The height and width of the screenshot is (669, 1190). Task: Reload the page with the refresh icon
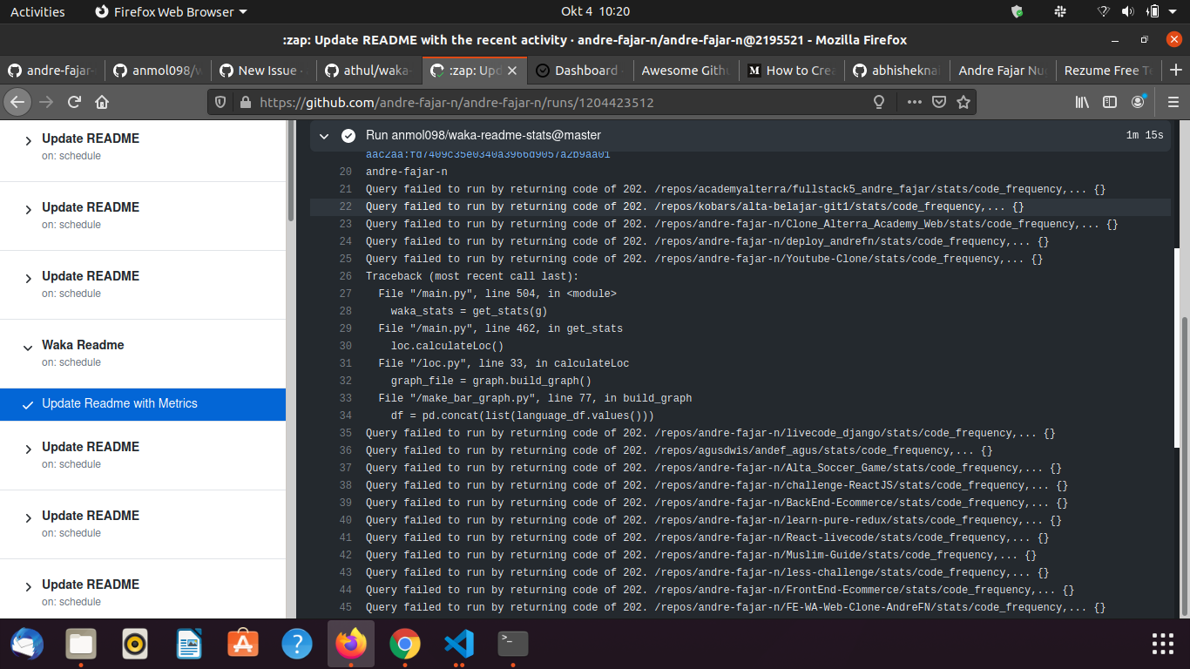[74, 102]
